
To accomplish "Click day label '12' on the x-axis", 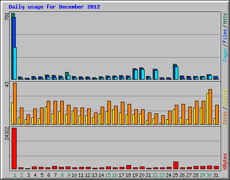I will coord(88,175).
